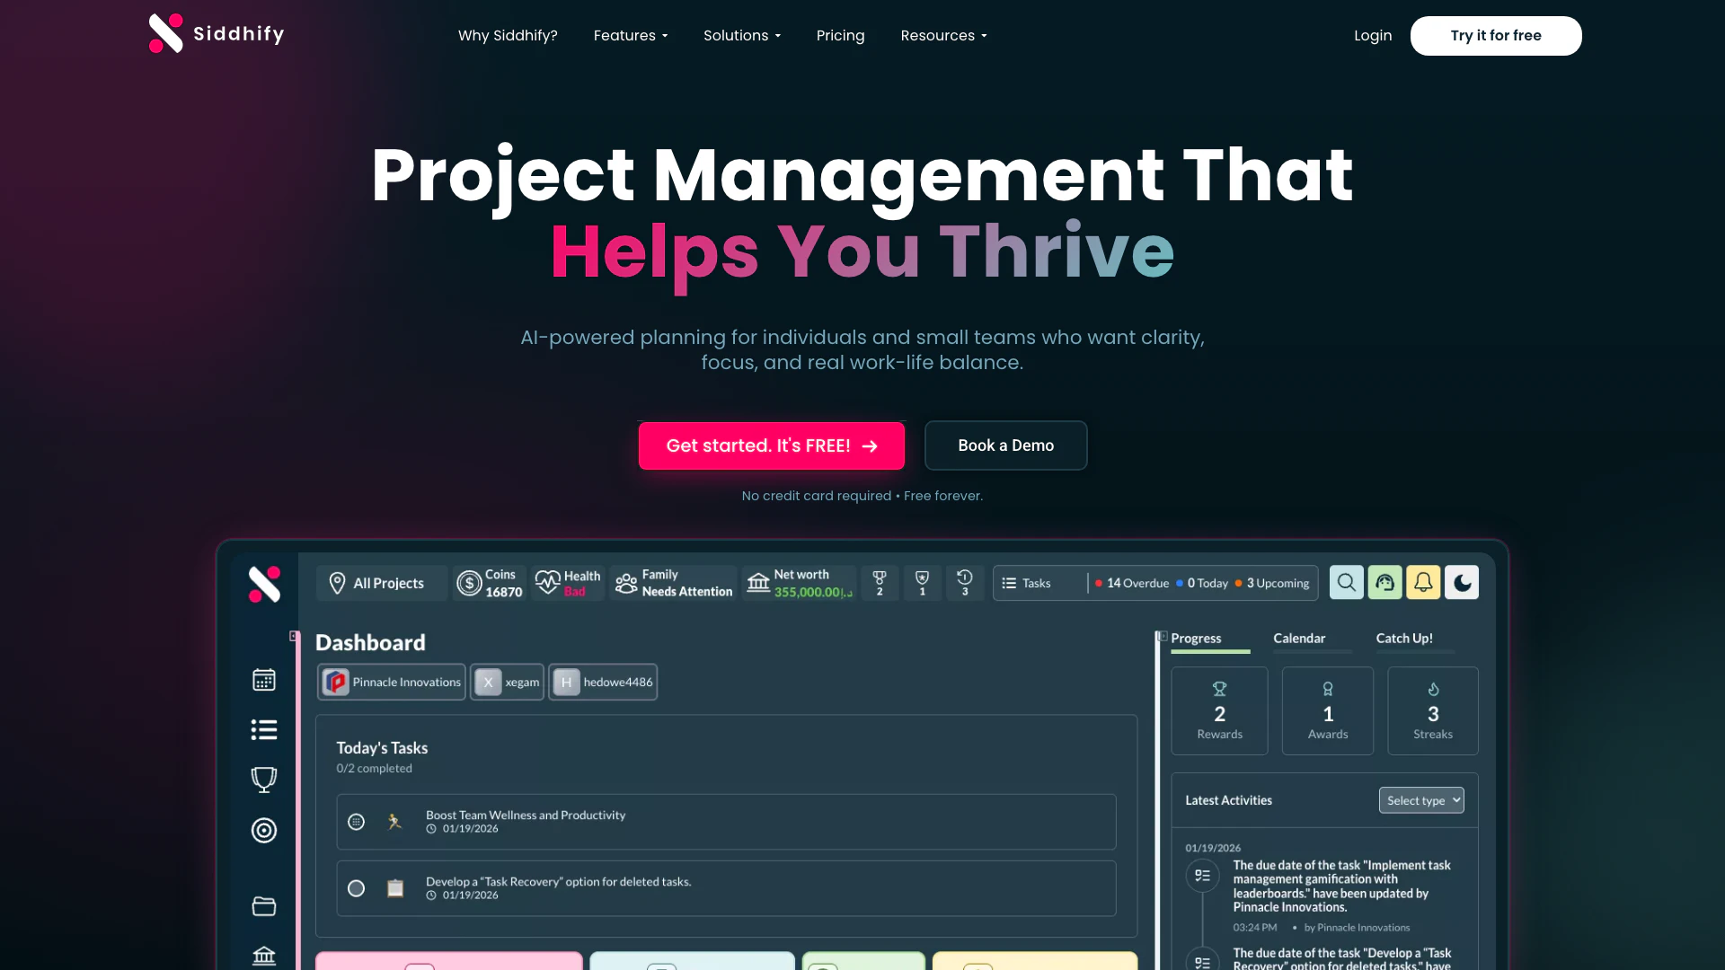1725x970 pixels.
Task: Click the target goals sidebar icon
Action: [x=263, y=830]
